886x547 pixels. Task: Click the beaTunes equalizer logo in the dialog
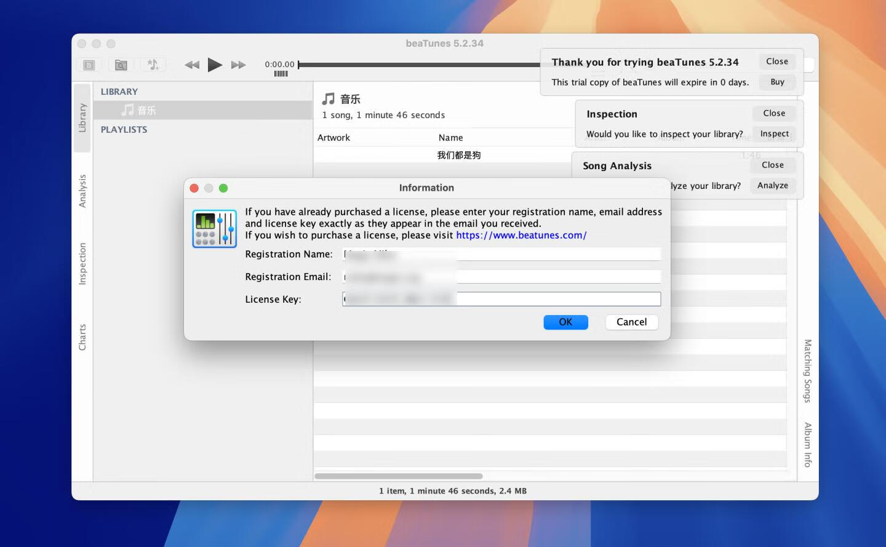(214, 228)
